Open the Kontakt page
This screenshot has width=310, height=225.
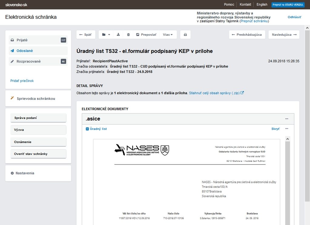pyautogui.click(x=245, y=5)
